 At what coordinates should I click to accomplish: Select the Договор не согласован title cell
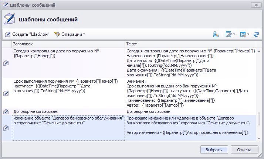[x=68, y=111]
